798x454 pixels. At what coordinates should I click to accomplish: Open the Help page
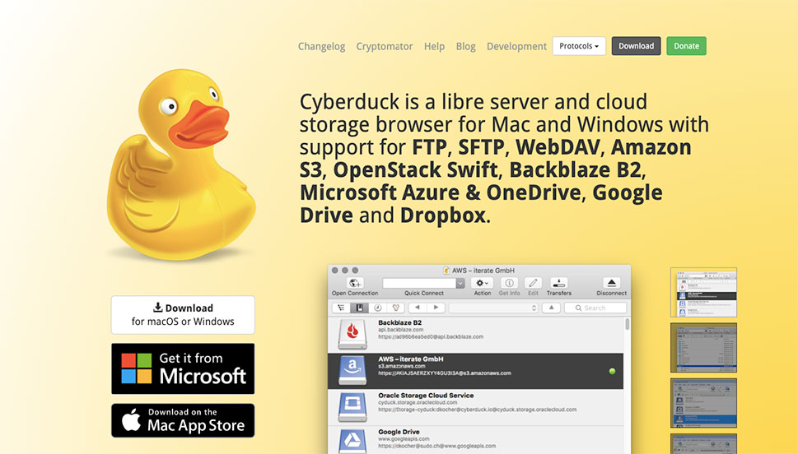click(x=434, y=46)
